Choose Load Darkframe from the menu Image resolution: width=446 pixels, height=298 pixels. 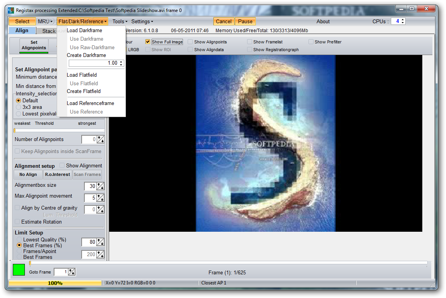point(84,30)
